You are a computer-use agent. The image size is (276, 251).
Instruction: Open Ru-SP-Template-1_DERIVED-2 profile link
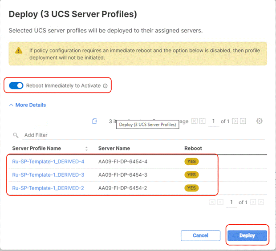[48, 188]
